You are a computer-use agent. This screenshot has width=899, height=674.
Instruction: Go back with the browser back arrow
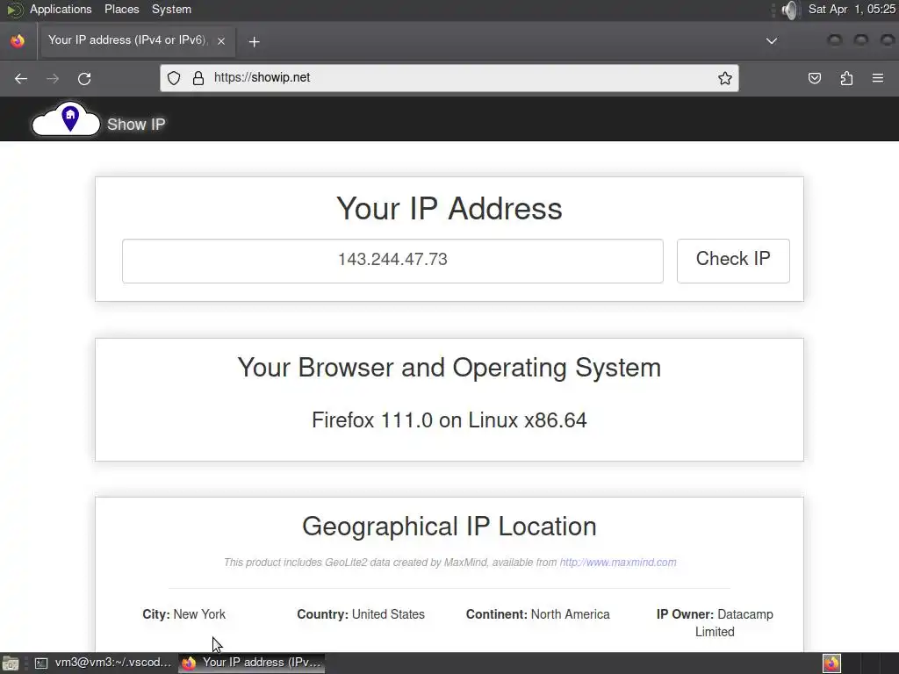21,78
